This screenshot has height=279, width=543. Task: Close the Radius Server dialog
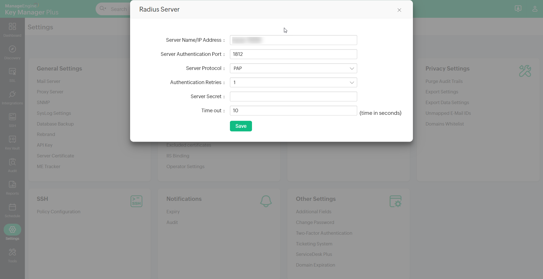pyautogui.click(x=399, y=10)
